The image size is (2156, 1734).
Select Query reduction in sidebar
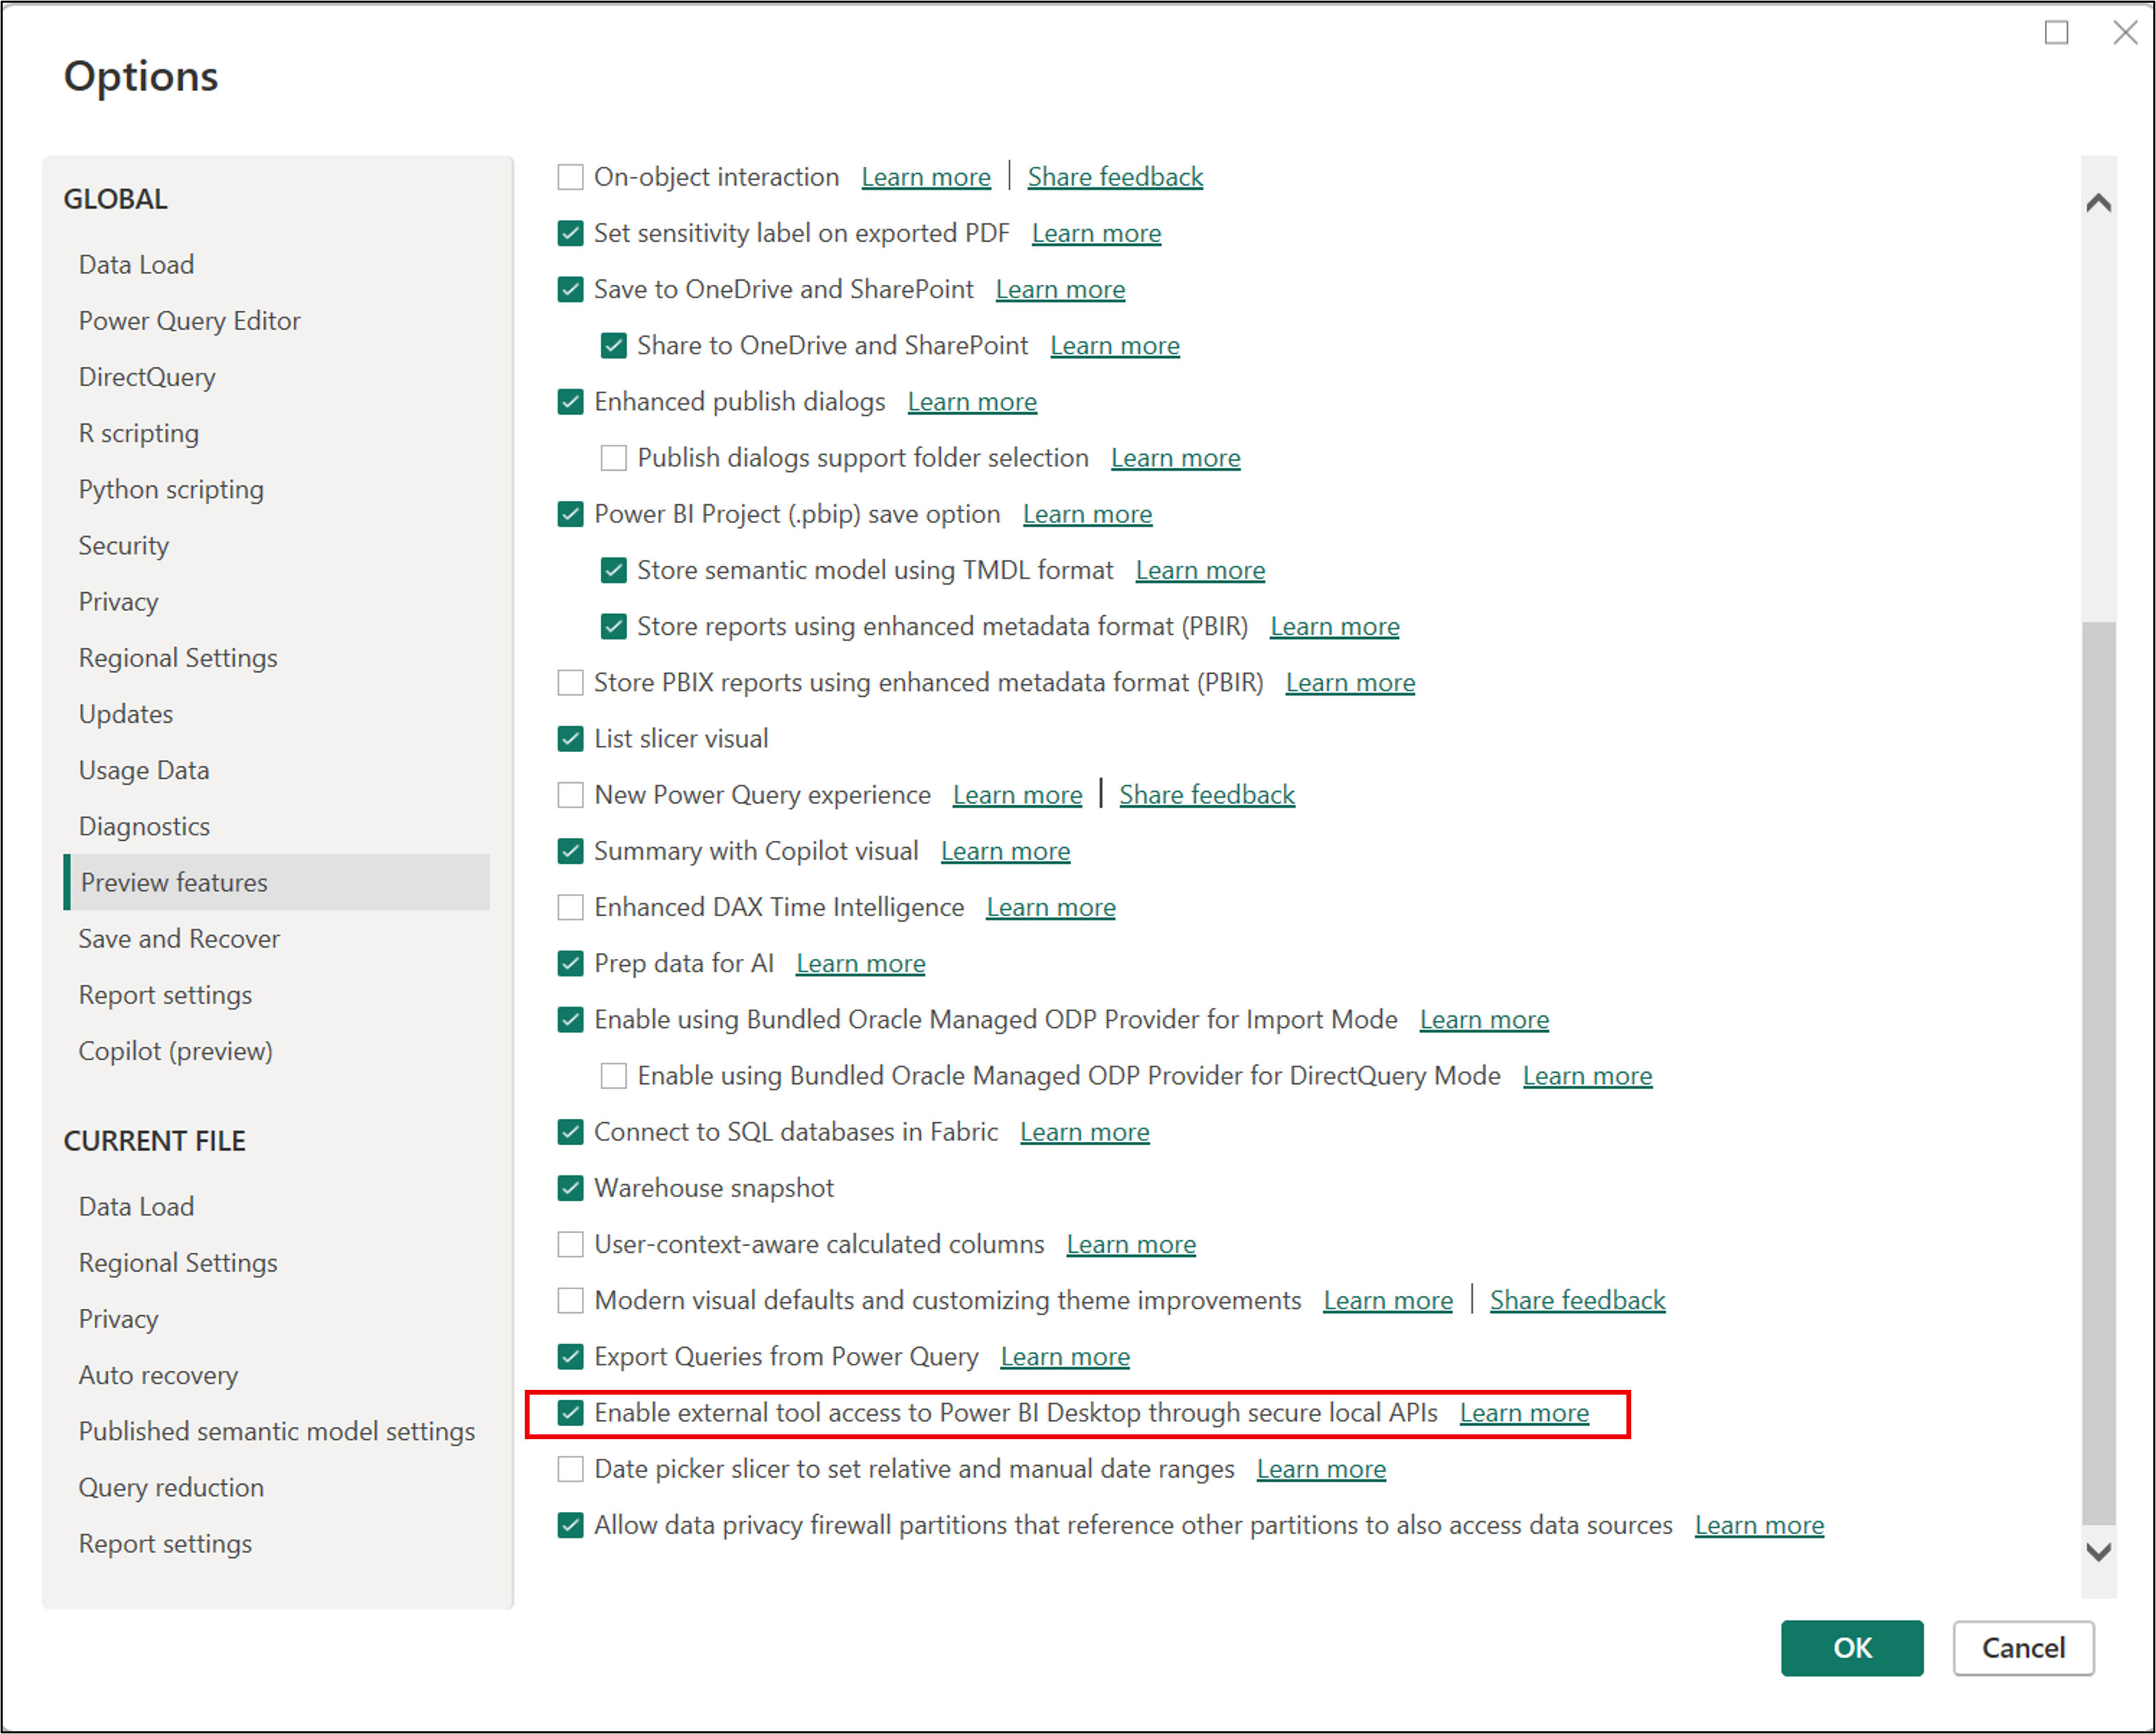click(171, 1487)
